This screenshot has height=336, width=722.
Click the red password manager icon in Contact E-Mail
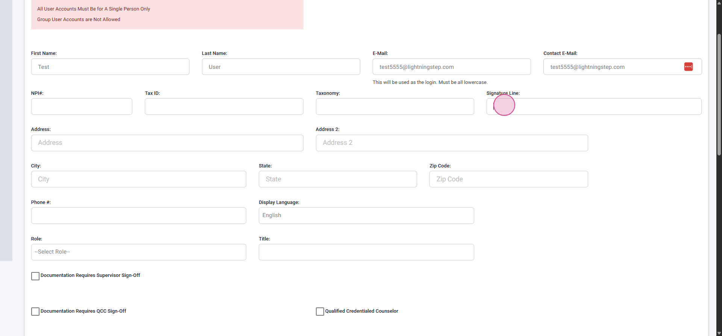tap(688, 67)
